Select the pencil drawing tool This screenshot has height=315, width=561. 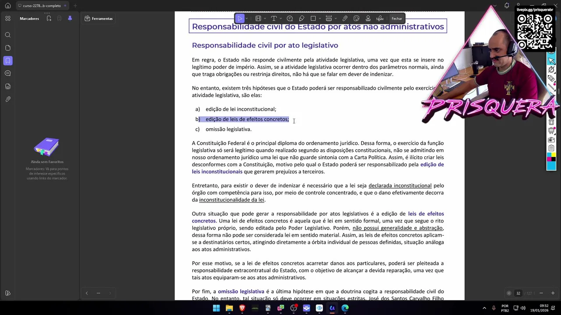tap(302, 18)
